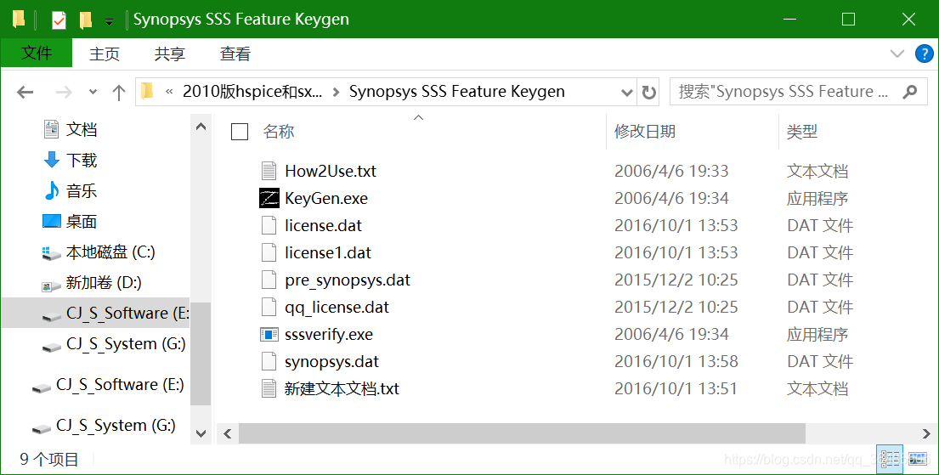
Task: Click the pre_synopsys.dat file icon
Action: (x=269, y=280)
